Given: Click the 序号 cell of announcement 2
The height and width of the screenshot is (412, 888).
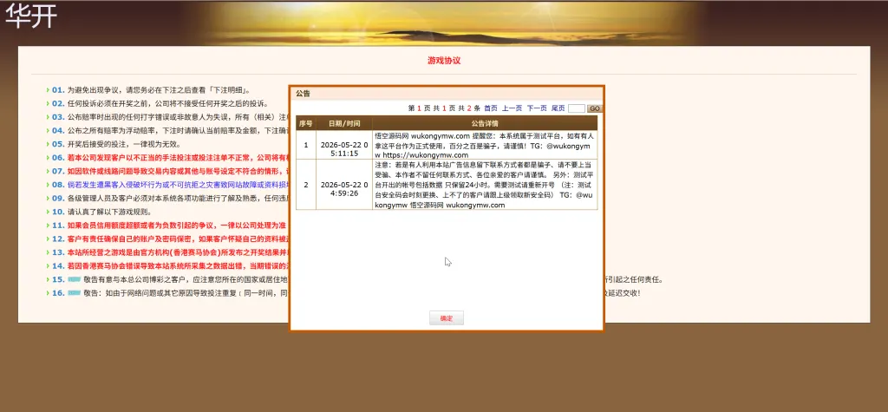Looking at the screenshot, I should [306, 185].
